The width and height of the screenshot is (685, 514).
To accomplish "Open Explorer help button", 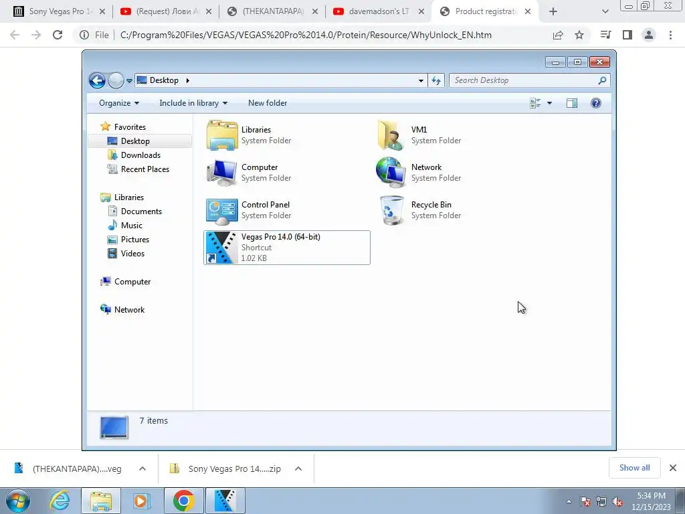I will [x=596, y=103].
